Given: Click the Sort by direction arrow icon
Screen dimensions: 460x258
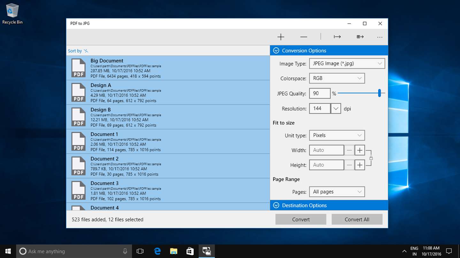Looking at the screenshot, I should point(86,51).
